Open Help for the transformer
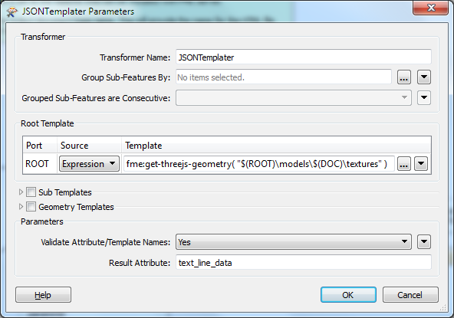454x318 pixels. [43, 295]
